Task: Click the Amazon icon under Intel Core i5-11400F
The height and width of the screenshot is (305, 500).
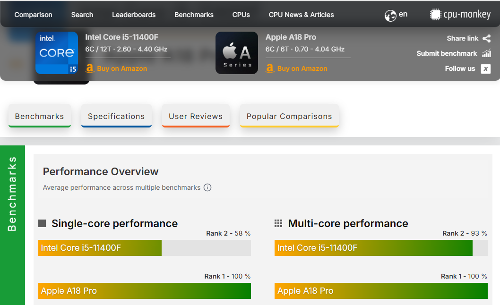Action: pos(90,68)
